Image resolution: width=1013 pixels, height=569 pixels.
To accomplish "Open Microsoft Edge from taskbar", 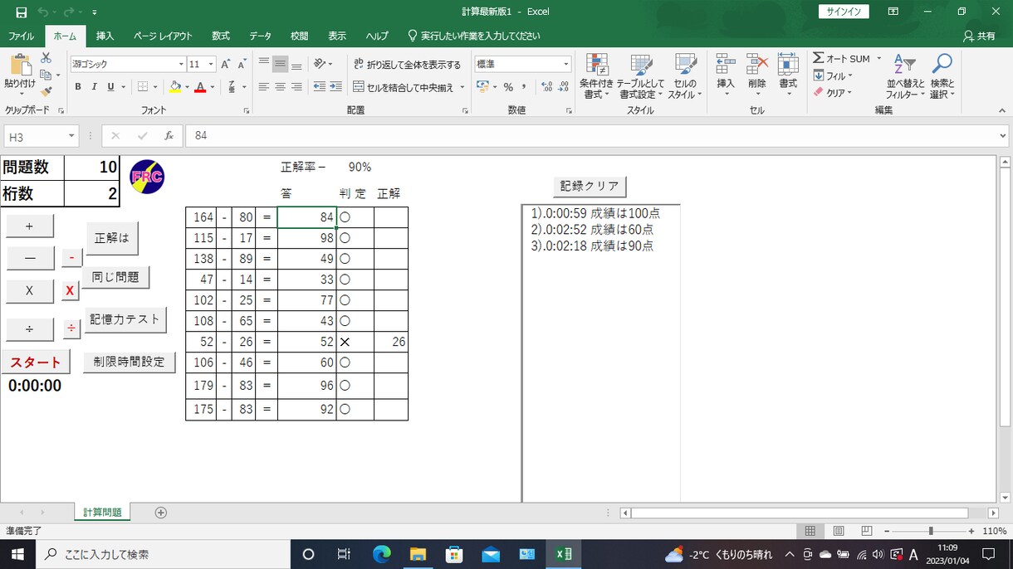I will [x=382, y=554].
